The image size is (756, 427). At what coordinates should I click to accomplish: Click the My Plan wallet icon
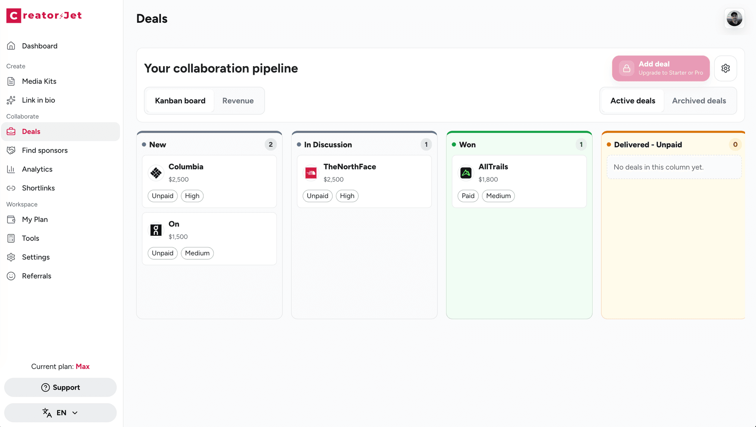click(11, 220)
